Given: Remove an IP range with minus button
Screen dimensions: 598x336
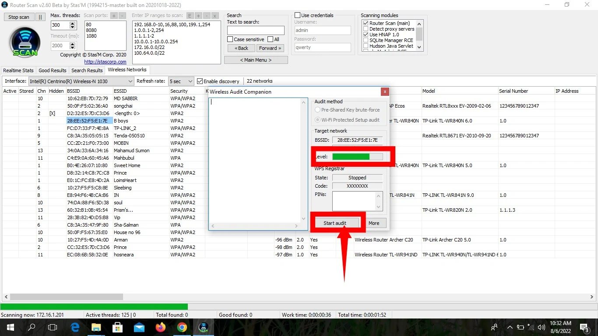Looking at the screenshot, I should point(206,15).
